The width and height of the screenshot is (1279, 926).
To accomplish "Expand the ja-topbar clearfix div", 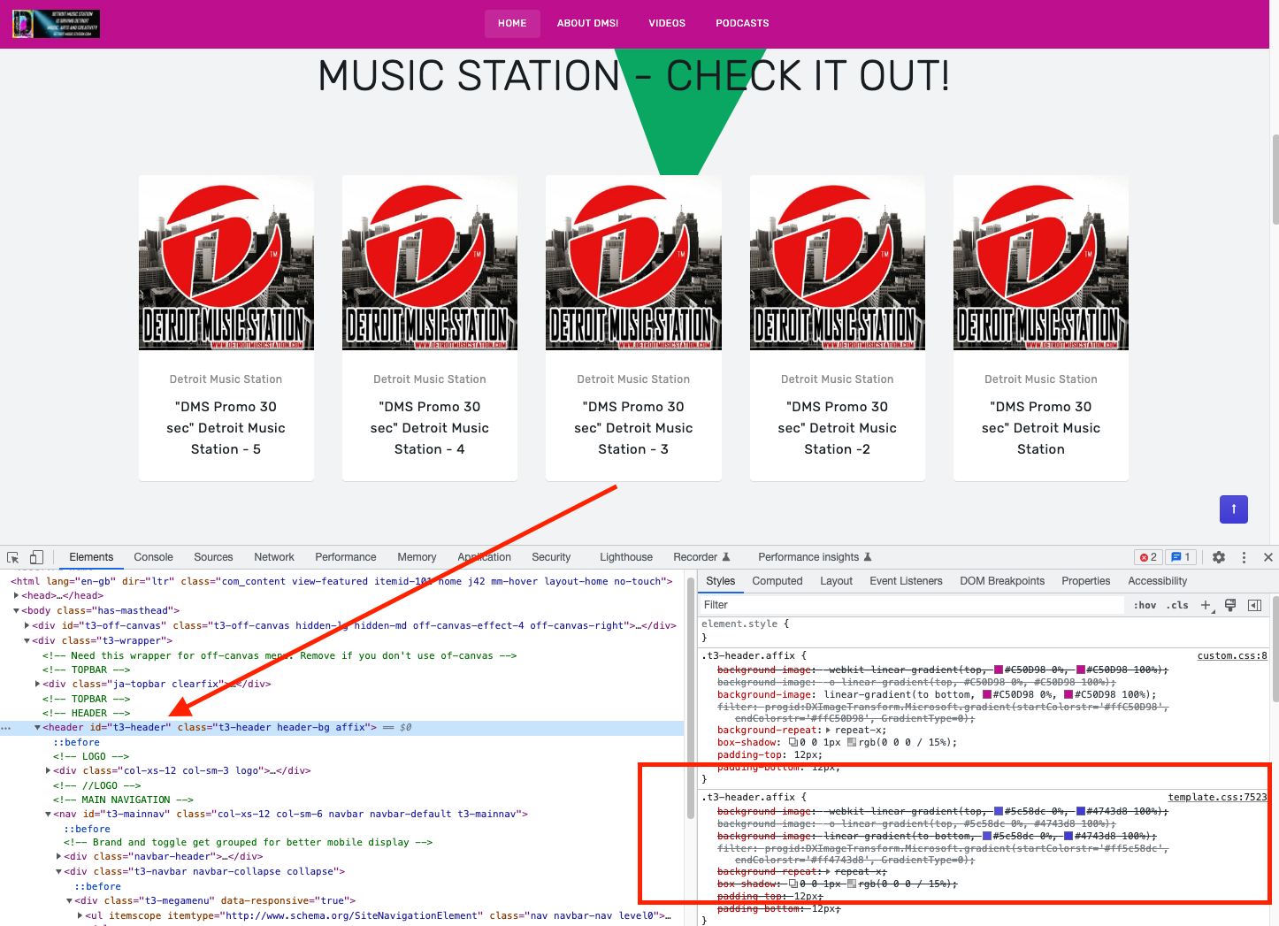I will pos(37,684).
